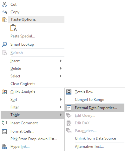This screenshot has height=151, width=125.
Task: Open Paste Special dialog
Action: pos(32,36)
